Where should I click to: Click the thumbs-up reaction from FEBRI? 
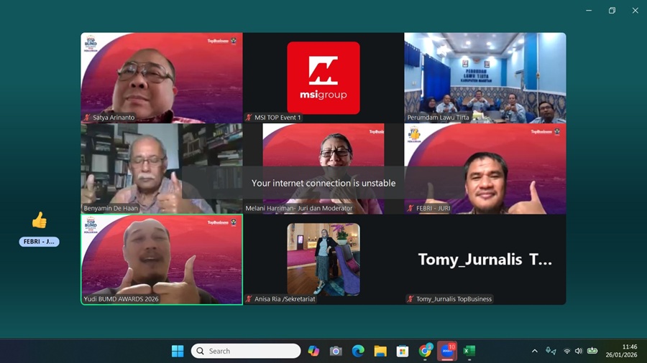click(x=39, y=220)
